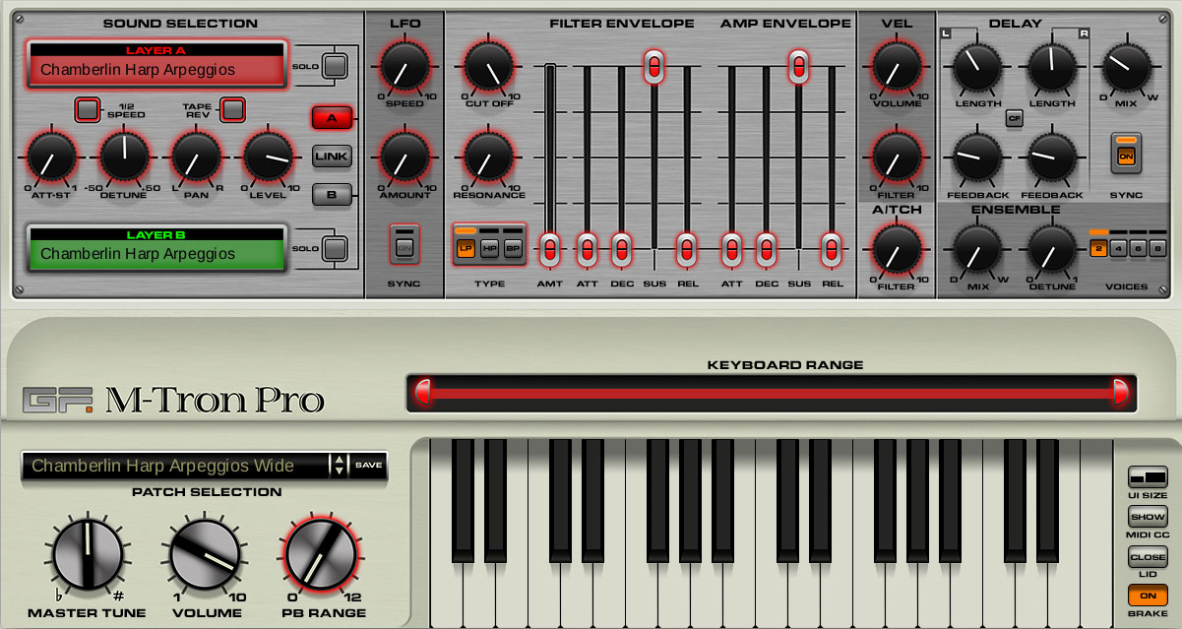Select the HP filter type
Image resolution: width=1182 pixels, height=629 pixels.
click(489, 248)
